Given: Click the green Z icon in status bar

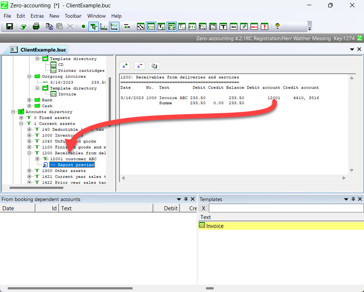Looking at the screenshot, I should tap(359, 39).
